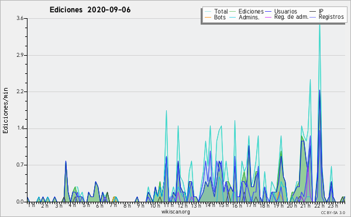Click the 1 h x-axis label

coord(32,205)
